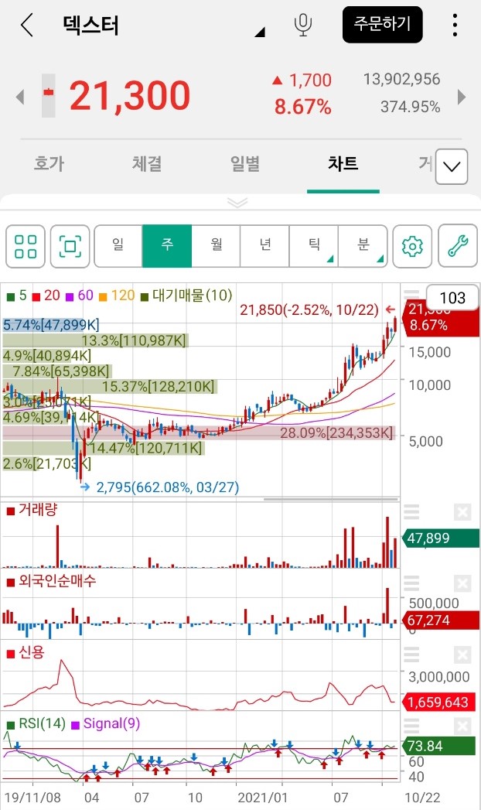Close the 외국인순매수 panel

462,584
